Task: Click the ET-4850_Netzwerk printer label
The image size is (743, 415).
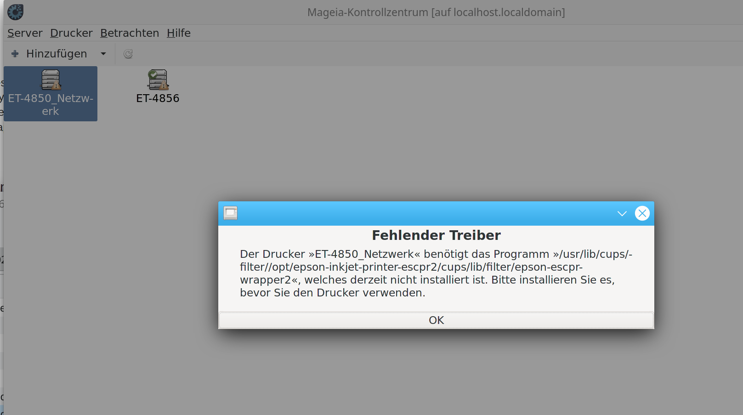Action: coord(51,105)
